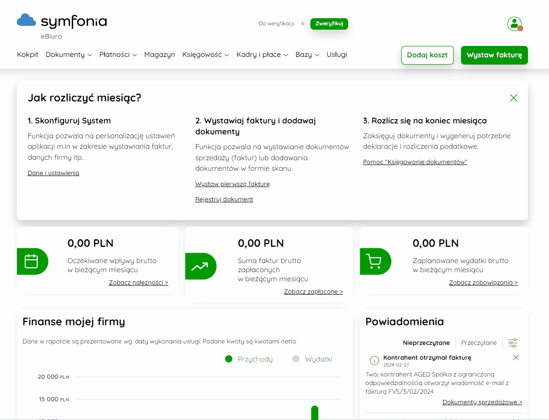Screen dimensions: 549x420
Task: Click the notification info circle icon
Action: point(374,360)
